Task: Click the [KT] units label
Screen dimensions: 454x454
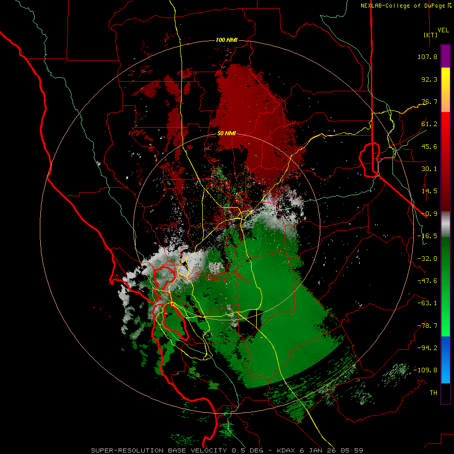Action: [x=431, y=35]
